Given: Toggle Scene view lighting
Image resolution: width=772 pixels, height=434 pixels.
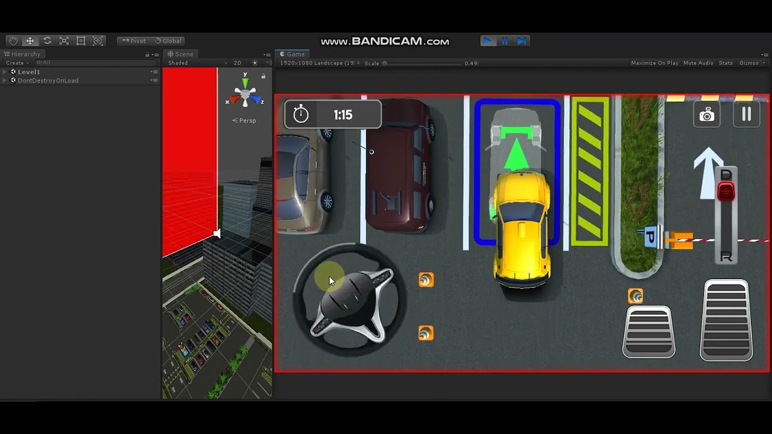Looking at the screenshot, I should [x=255, y=63].
